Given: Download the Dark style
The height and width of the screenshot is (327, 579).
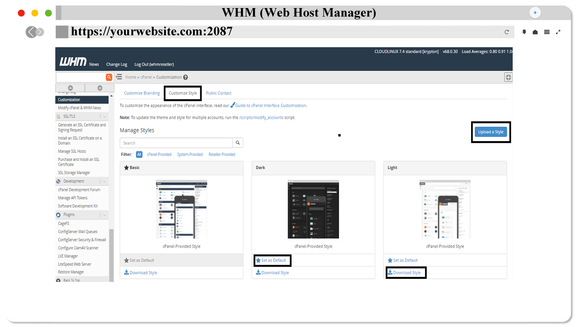Looking at the screenshot, I should click(x=272, y=273).
